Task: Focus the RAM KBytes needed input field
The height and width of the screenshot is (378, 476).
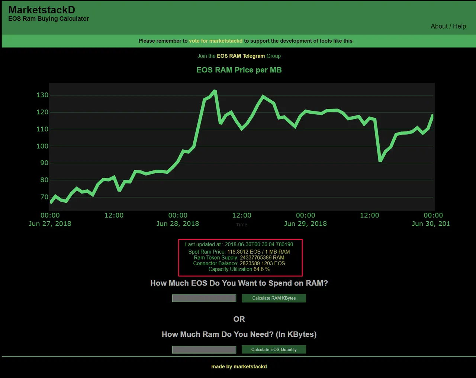Action: [x=204, y=349]
